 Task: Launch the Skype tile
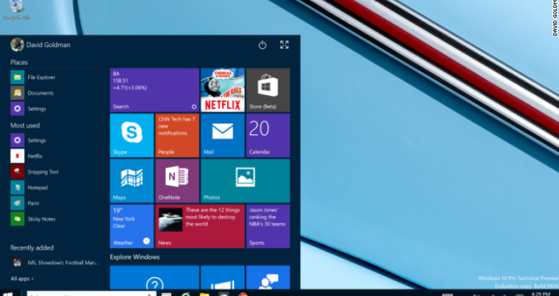[132, 135]
